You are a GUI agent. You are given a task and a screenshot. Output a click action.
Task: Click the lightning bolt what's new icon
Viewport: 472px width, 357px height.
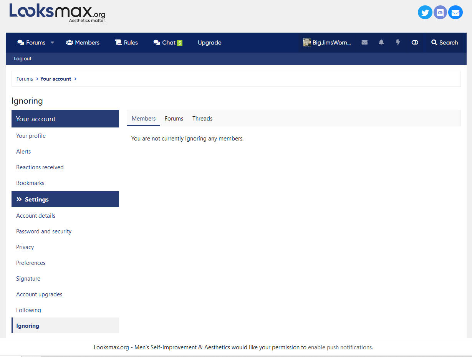click(x=398, y=43)
